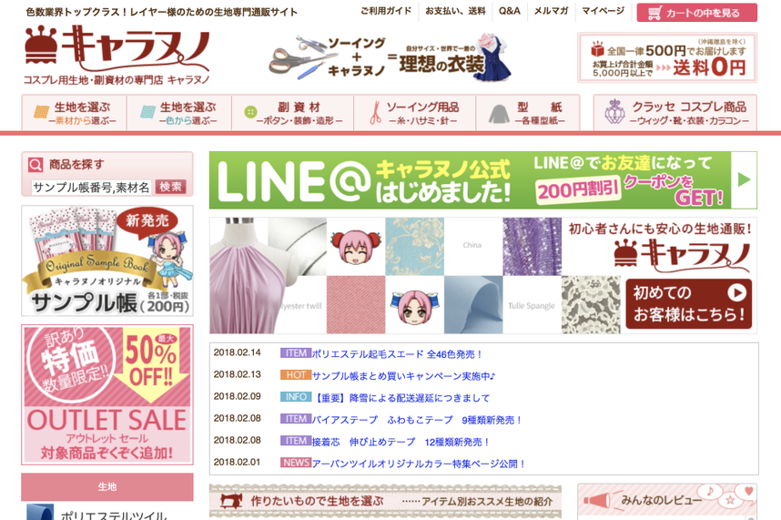781x520 pixels.
Task: Click the shopping cart icon in header
Action: [654, 13]
